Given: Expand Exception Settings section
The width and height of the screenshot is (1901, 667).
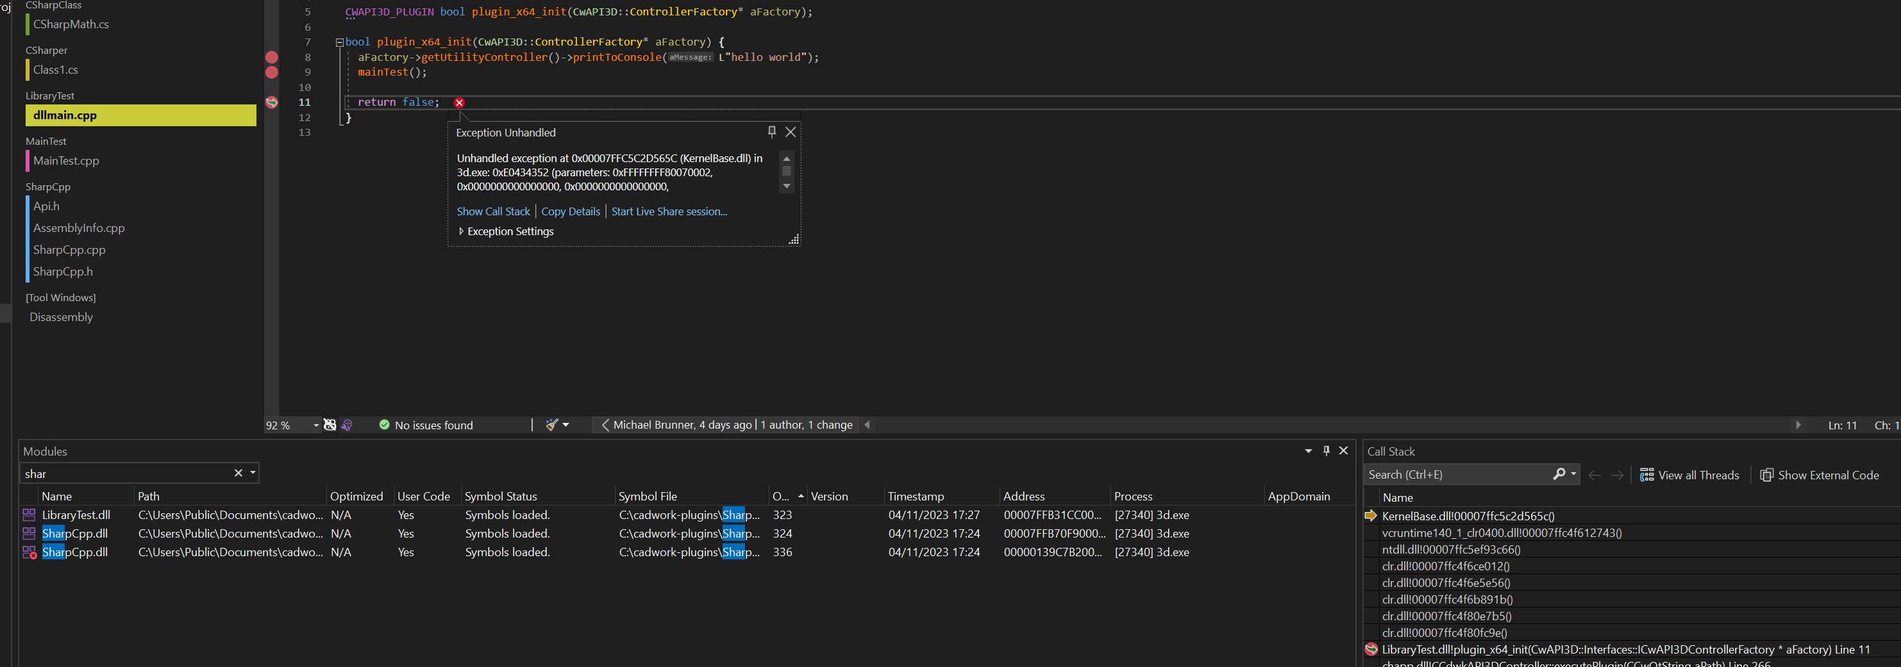Looking at the screenshot, I should pos(461,232).
